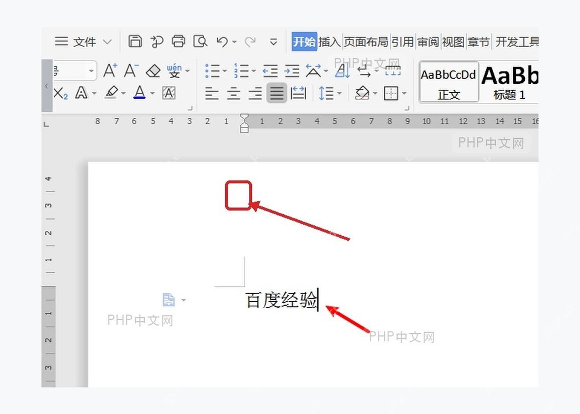Open the 文件 menu dropdown chevron

(107, 42)
